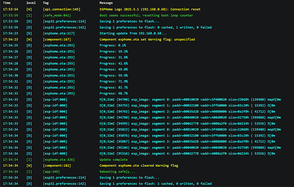294x187 pixels.
Task: Click timestamp 17:54:31
Action: tap(11, 81)
